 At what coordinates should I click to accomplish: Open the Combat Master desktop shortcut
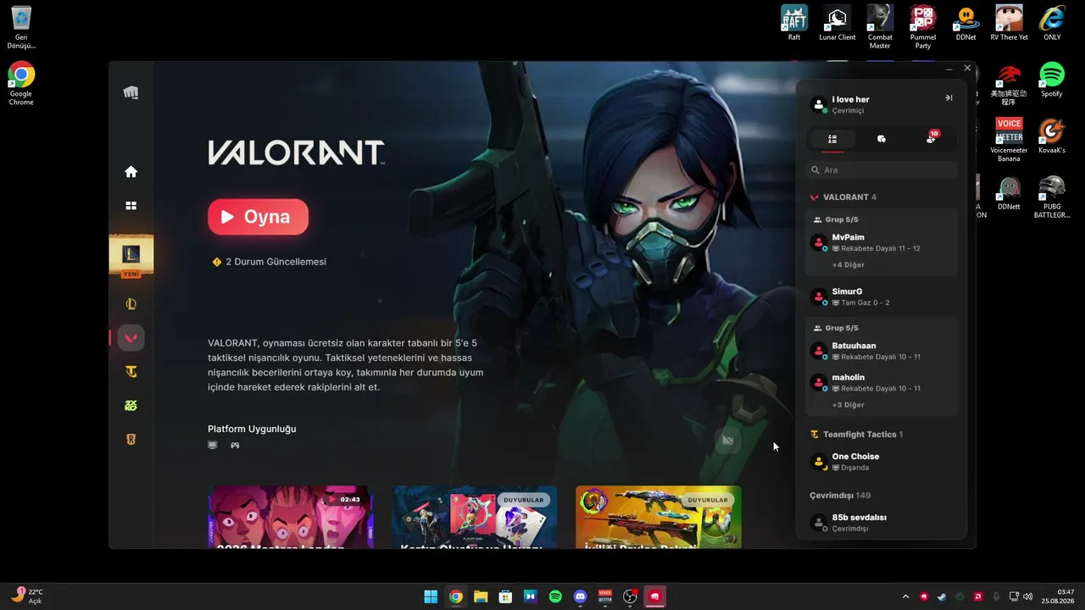pyautogui.click(x=880, y=26)
